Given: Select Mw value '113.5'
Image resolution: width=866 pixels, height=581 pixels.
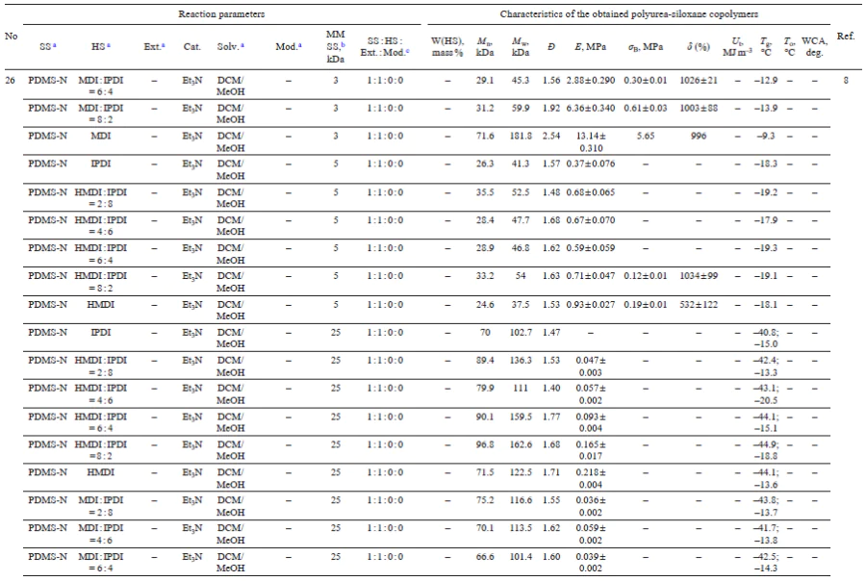Looking at the screenshot, I should (x=521, y=528).
